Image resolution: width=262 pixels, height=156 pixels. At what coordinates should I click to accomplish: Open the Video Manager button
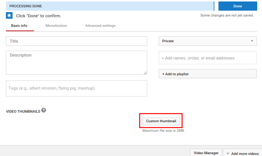(206, 153)
